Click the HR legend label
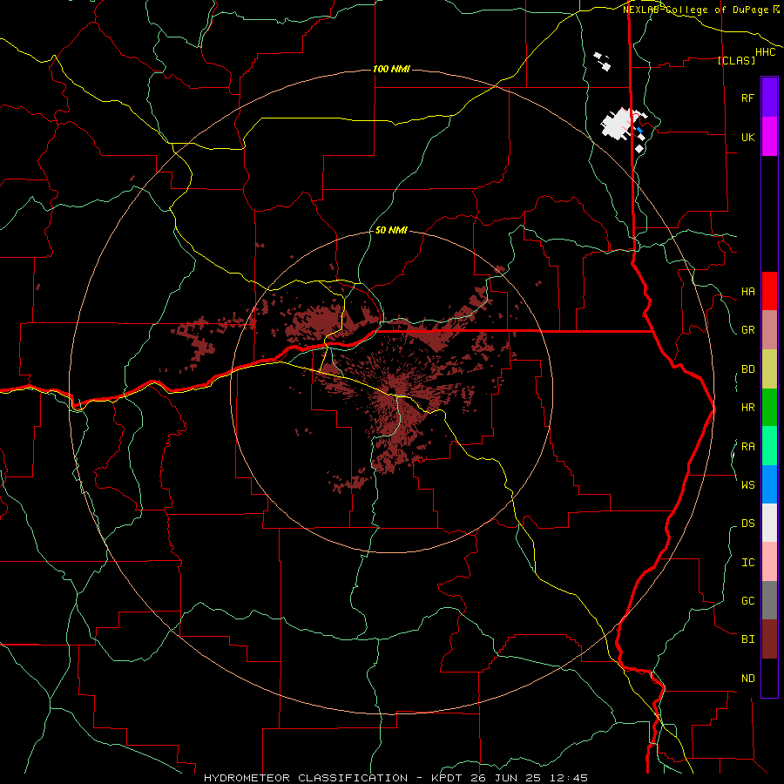 coord(747,408)
